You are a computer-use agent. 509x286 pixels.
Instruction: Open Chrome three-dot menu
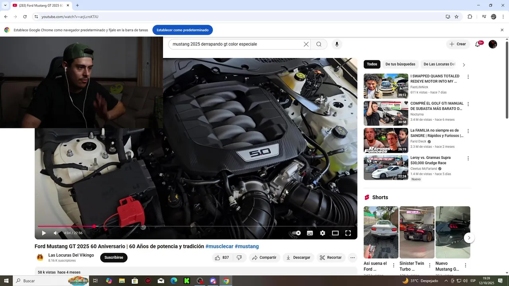[503, 17]
